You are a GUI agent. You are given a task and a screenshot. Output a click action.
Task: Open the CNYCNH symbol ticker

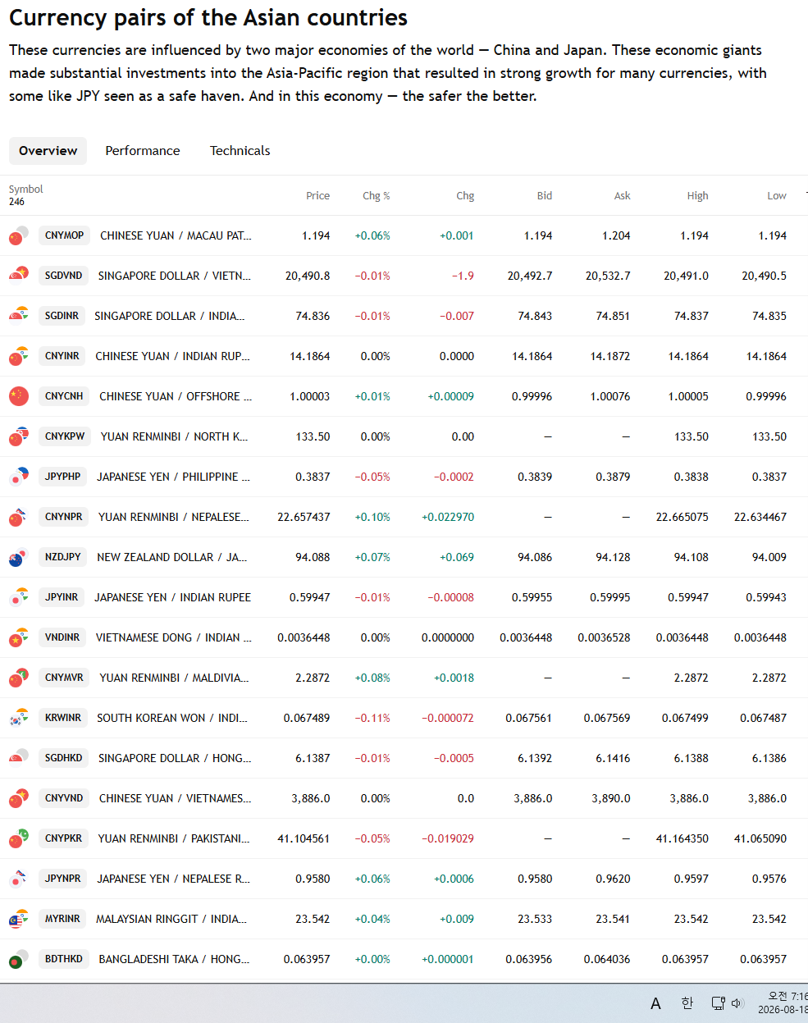pos(65,396)
